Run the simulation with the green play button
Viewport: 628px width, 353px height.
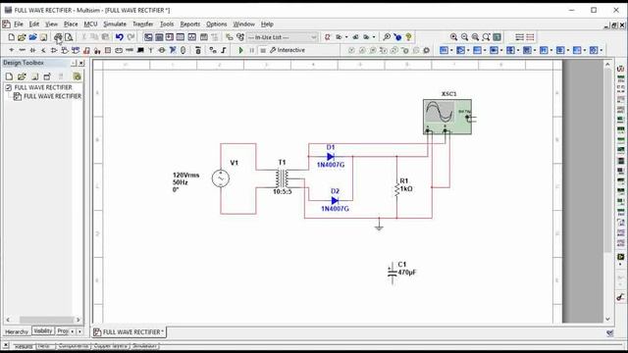(240, 50)
